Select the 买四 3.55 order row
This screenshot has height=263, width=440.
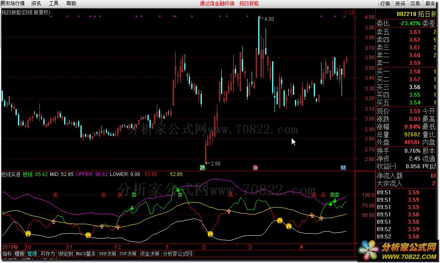[406, 95]
